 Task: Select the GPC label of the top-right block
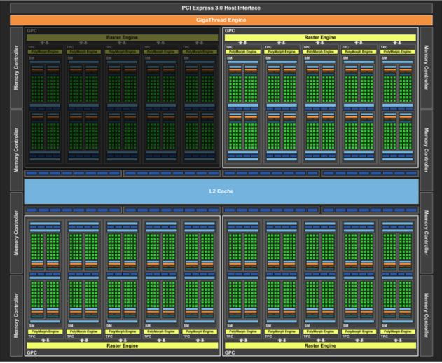230,31
